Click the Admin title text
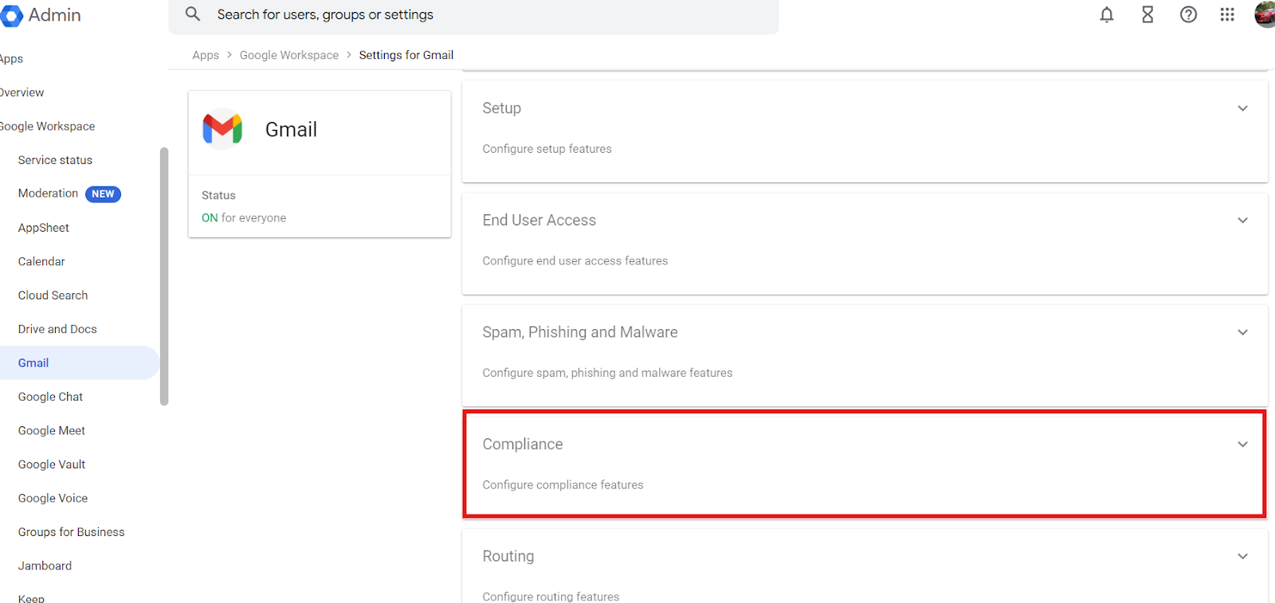 pos(54,15)
